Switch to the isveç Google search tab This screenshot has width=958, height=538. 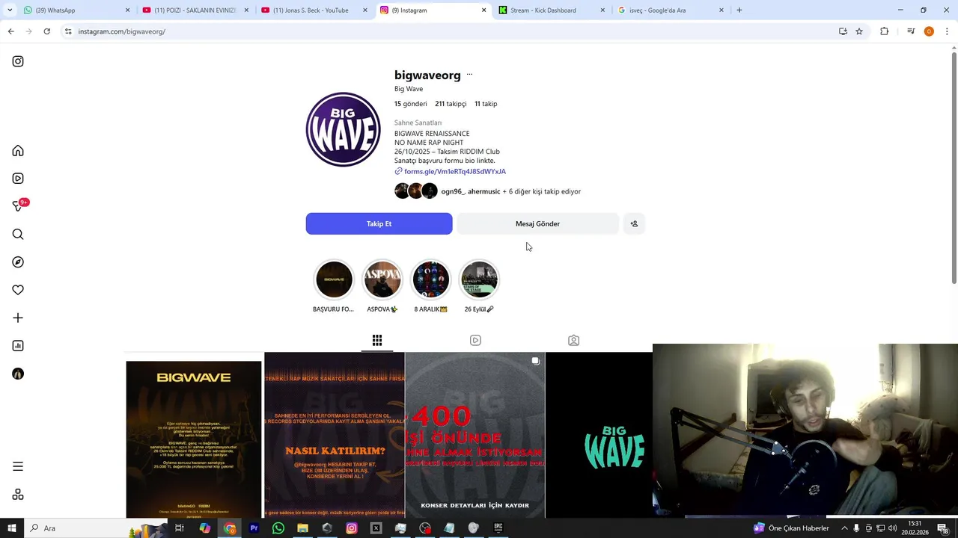point(670,10)
